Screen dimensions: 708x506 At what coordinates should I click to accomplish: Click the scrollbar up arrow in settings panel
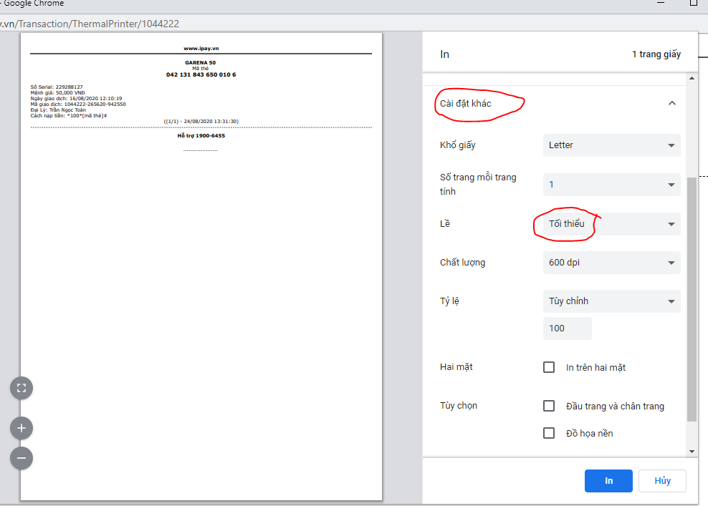(692, 78)
